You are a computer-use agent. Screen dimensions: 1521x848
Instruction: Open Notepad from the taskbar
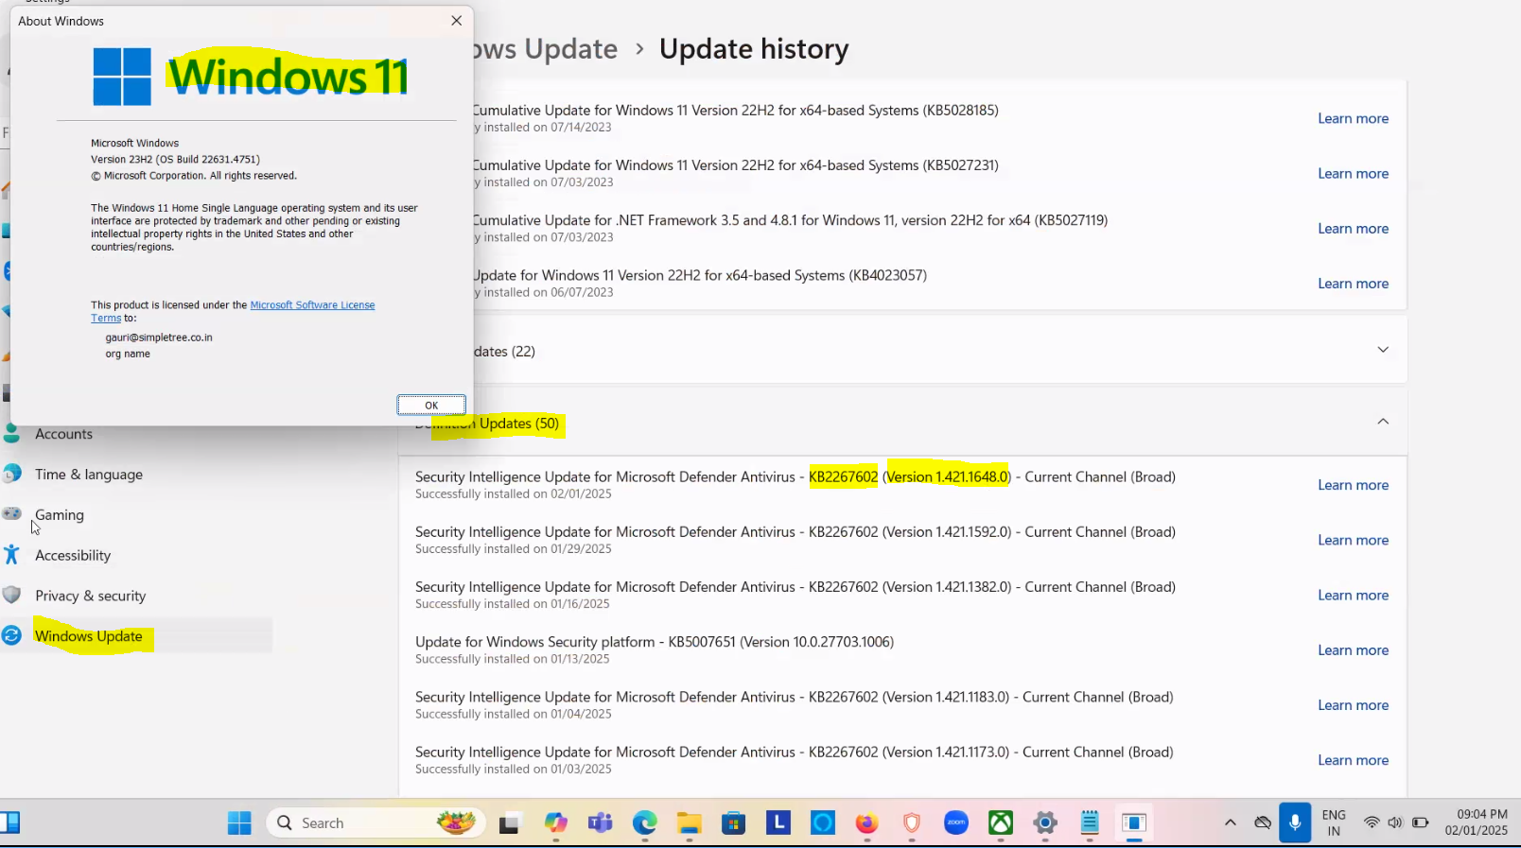point(1090,823)
